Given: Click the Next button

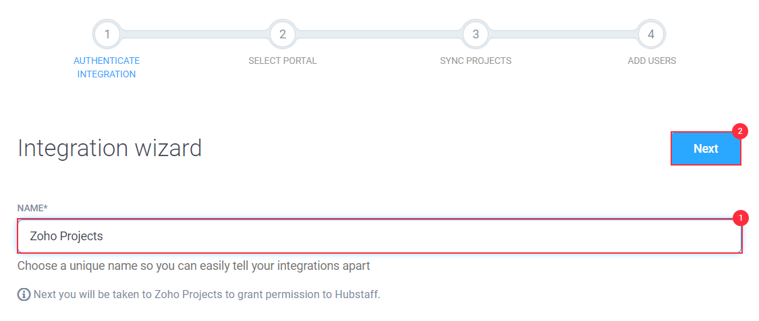Looking at the screenshot, I should point(706,149).
